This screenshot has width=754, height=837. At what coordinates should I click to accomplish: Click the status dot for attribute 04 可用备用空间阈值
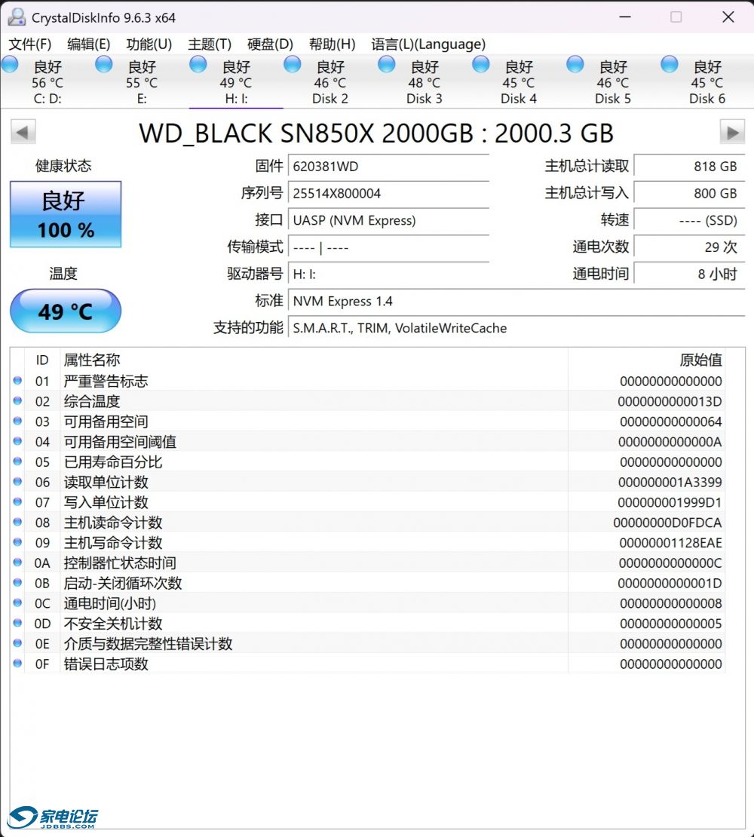pyautogui.click(x=17, y=441)
